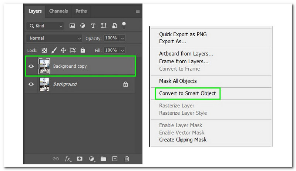Hide the Background copy layer

pyautogui.click(x=31, y=66)
